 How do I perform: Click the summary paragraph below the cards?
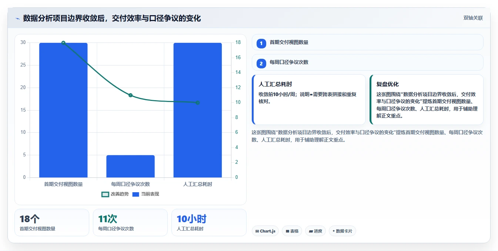(367, 136)
